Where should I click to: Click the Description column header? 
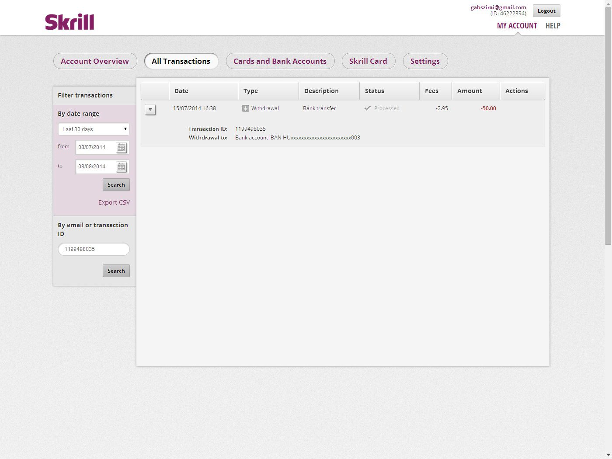click(x=329, y=91)
